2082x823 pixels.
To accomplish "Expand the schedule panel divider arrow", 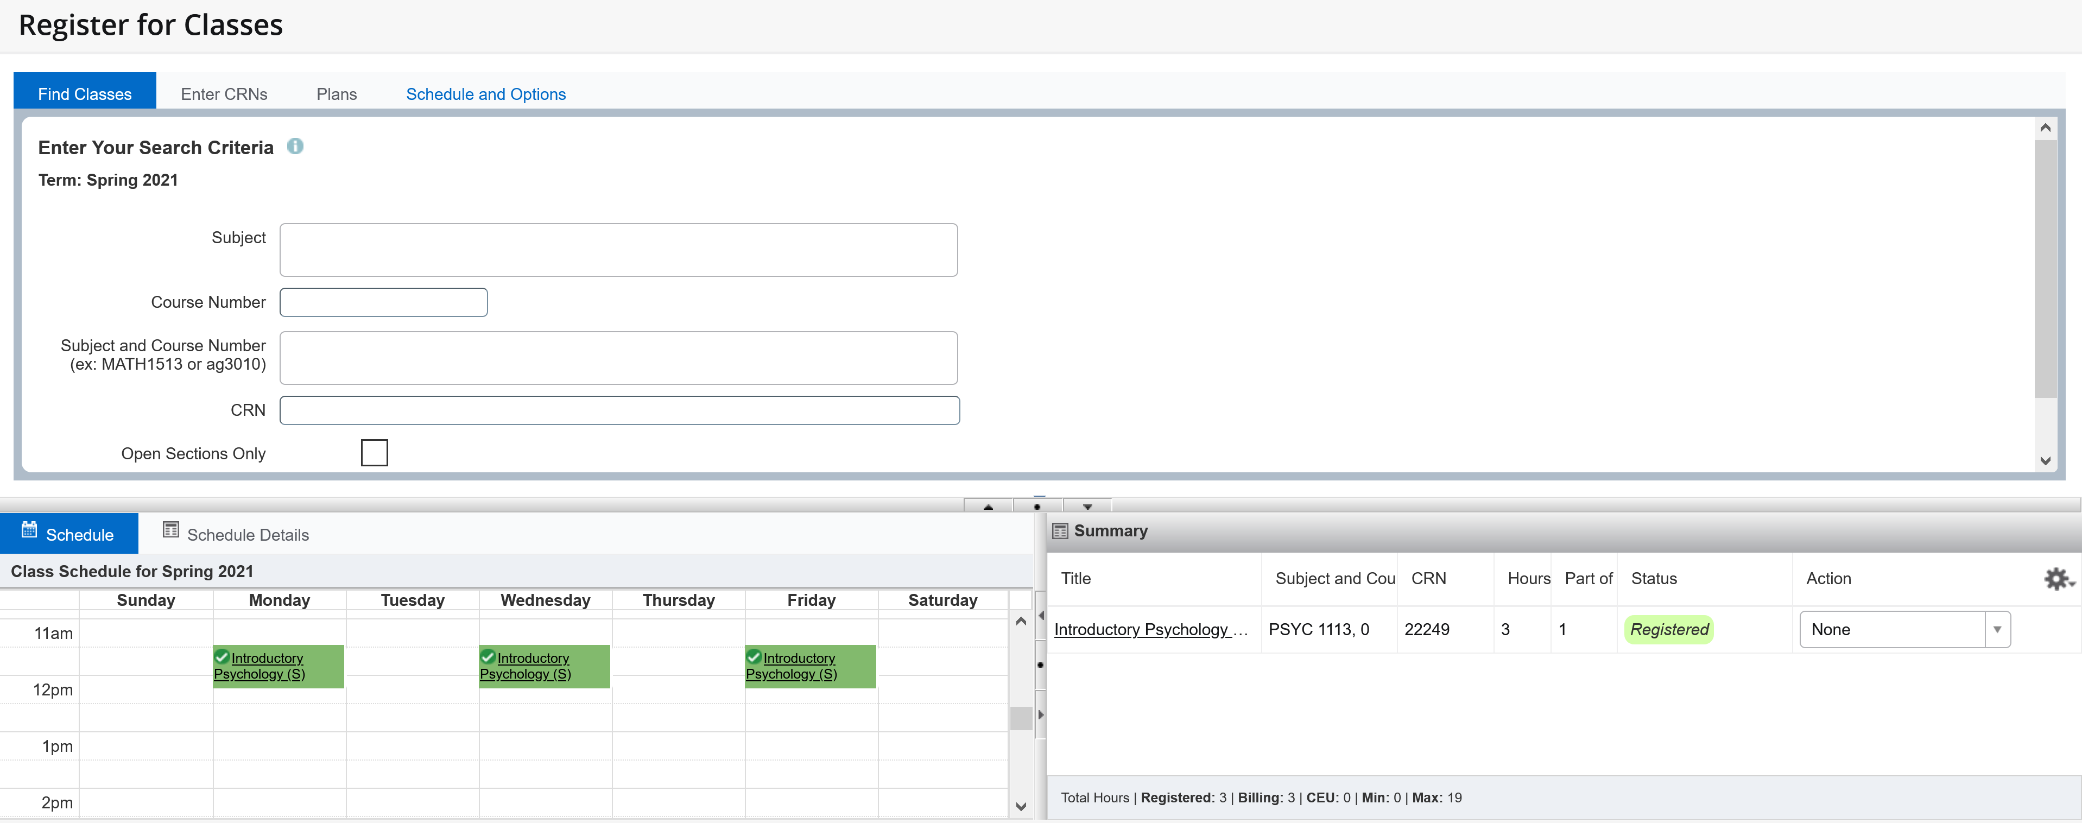I will pos(1040,714).
